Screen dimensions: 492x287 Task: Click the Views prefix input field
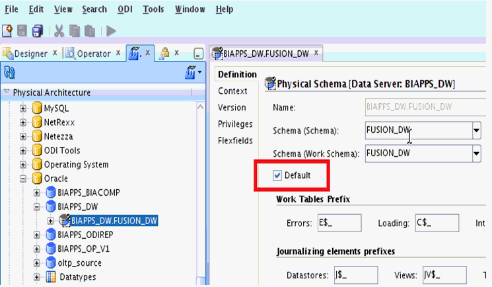pos(444,275)
